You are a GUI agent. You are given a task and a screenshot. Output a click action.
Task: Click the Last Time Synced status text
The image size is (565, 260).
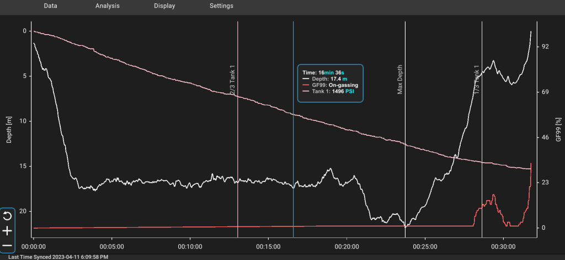coord(58,257)
